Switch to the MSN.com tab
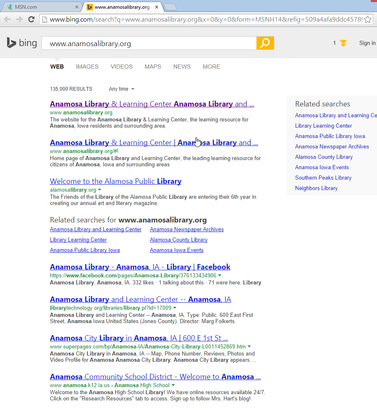Screen dimensions: 377x410 (42, 7)
